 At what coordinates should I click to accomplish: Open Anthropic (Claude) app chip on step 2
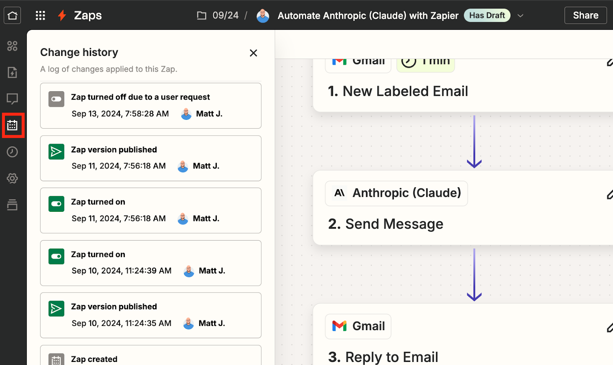pyautogui.click(x=396, y=193)
